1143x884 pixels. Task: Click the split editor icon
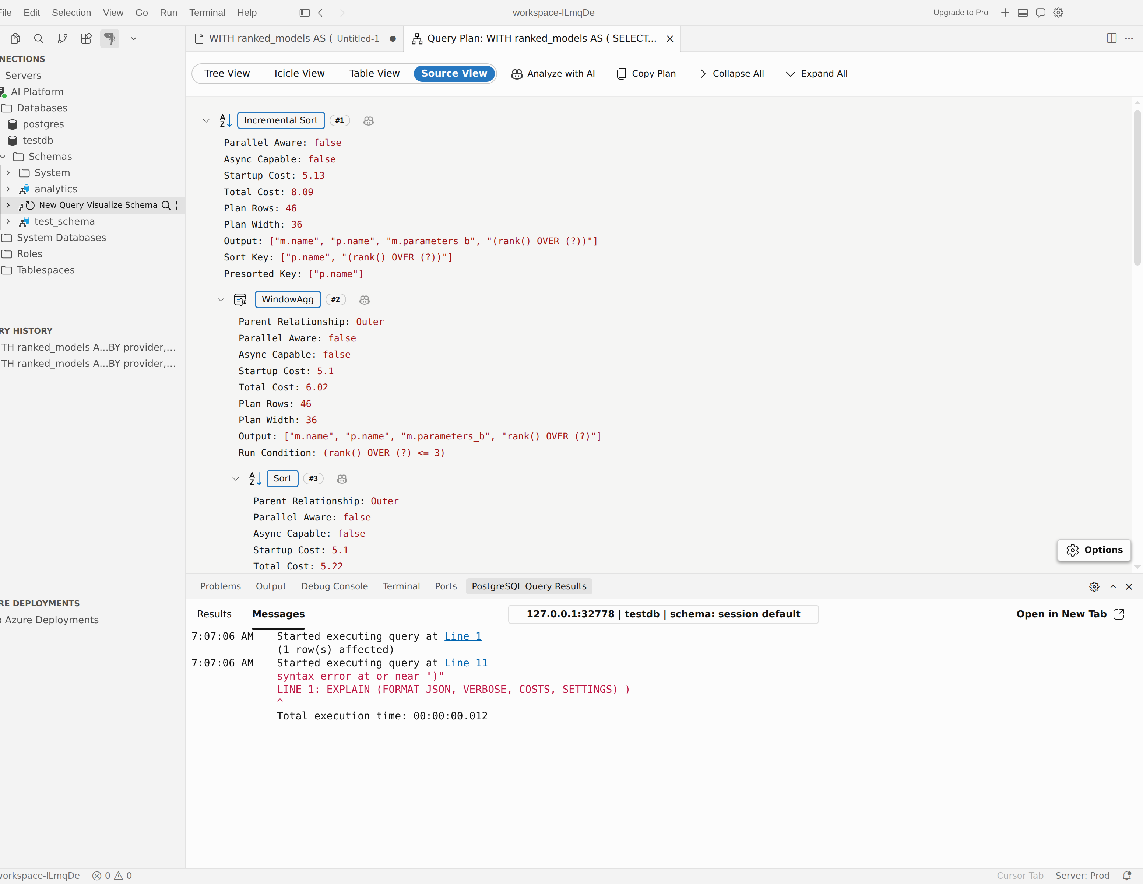(x=1112, y=38)
